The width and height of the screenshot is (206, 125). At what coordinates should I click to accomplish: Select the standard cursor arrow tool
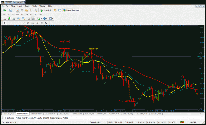pyautogui.click(x=4, y=23)
